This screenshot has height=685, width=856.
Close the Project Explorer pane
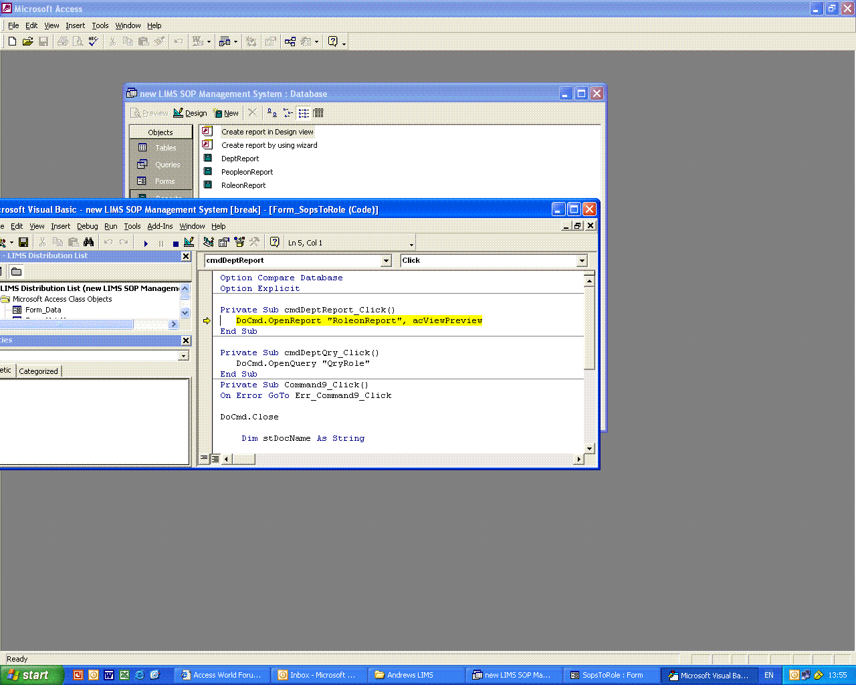pos(186,256)
